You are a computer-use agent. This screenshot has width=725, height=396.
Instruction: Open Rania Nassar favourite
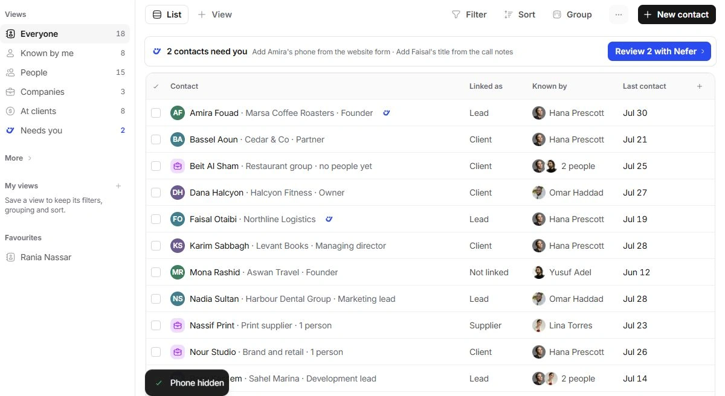click(65, 257)
